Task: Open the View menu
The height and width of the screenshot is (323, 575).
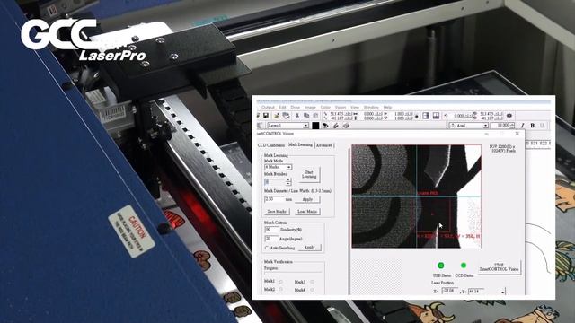Action: tap(355, 108)
